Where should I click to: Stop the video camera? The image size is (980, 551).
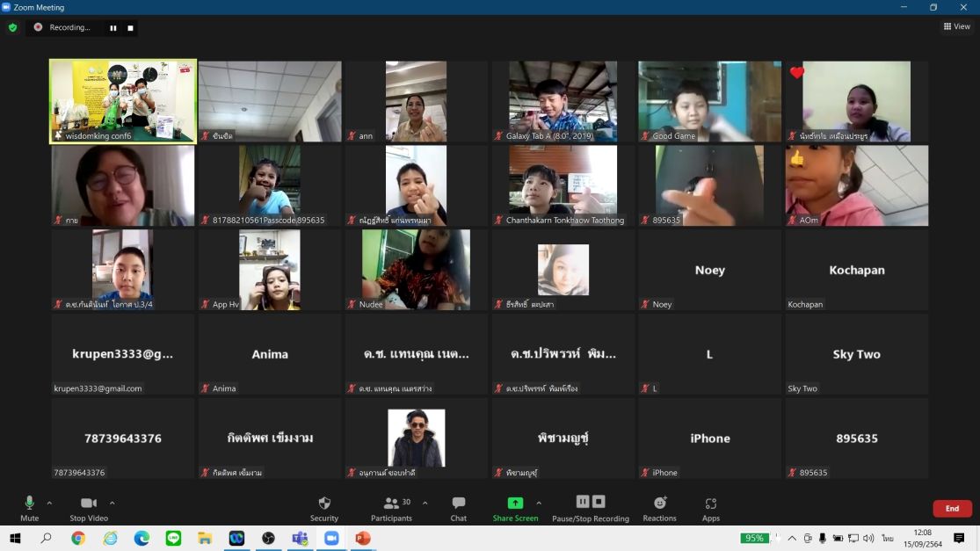coord(89,509)
